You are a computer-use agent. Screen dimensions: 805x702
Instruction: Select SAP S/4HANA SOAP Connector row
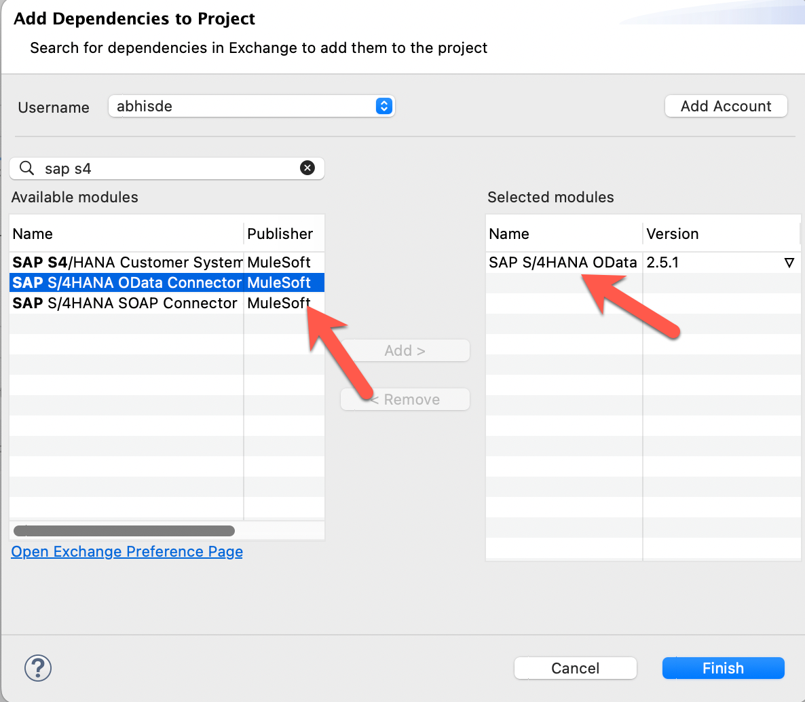coord(167,303)
